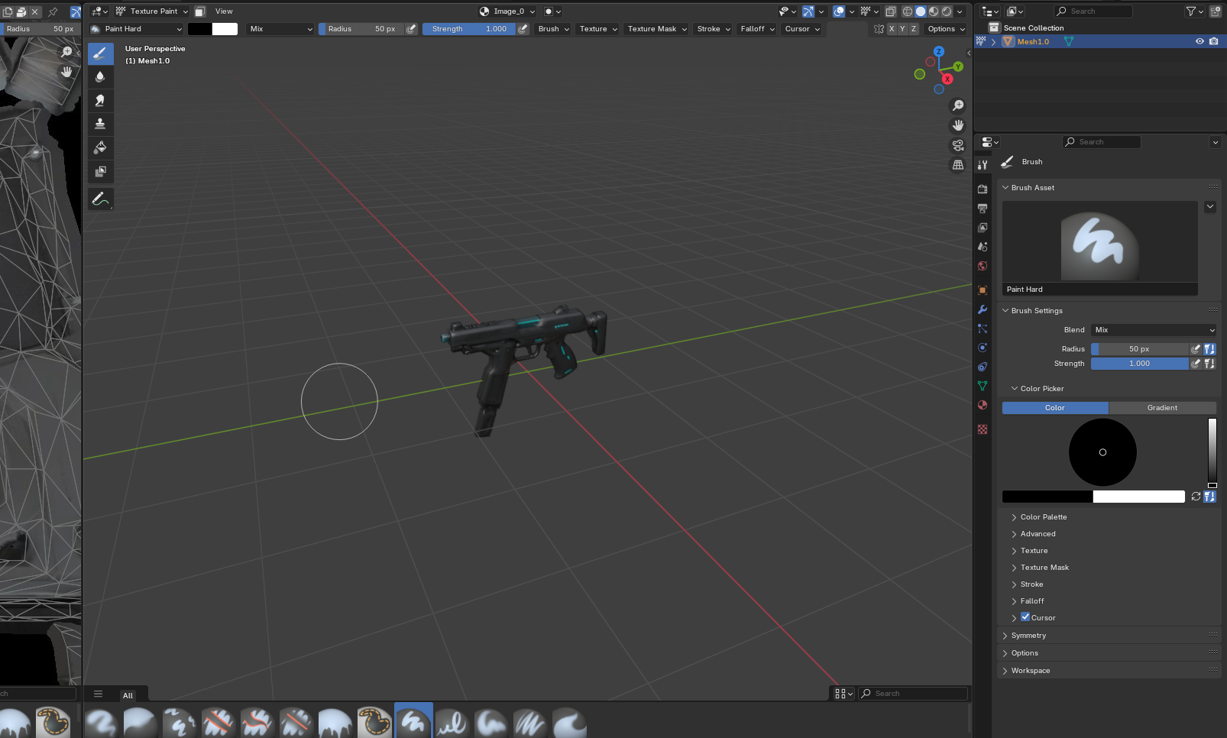The image size is (1227, 738).
Task: Open the Tool properties tab
Action: [983, 165]
